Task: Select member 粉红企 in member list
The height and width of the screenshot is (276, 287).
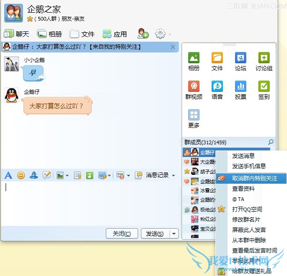Action: (x=199, y=219)
